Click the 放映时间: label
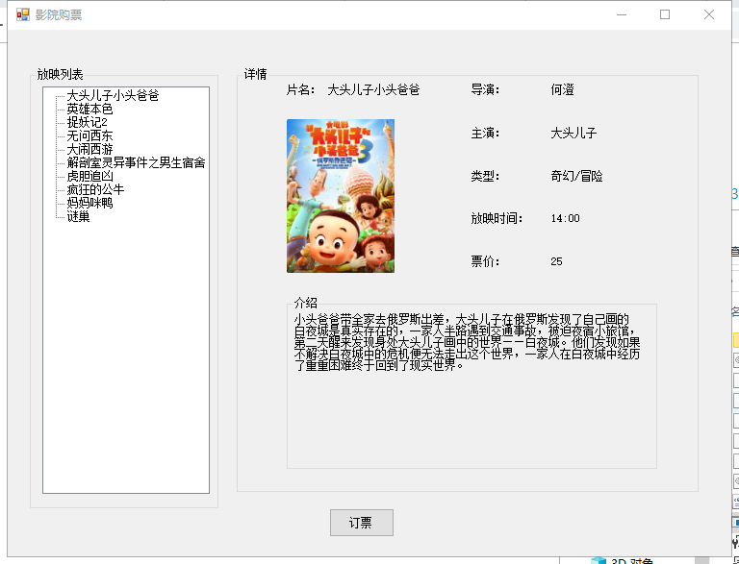This screenshot has height=564, width=739. pos(497,218)
